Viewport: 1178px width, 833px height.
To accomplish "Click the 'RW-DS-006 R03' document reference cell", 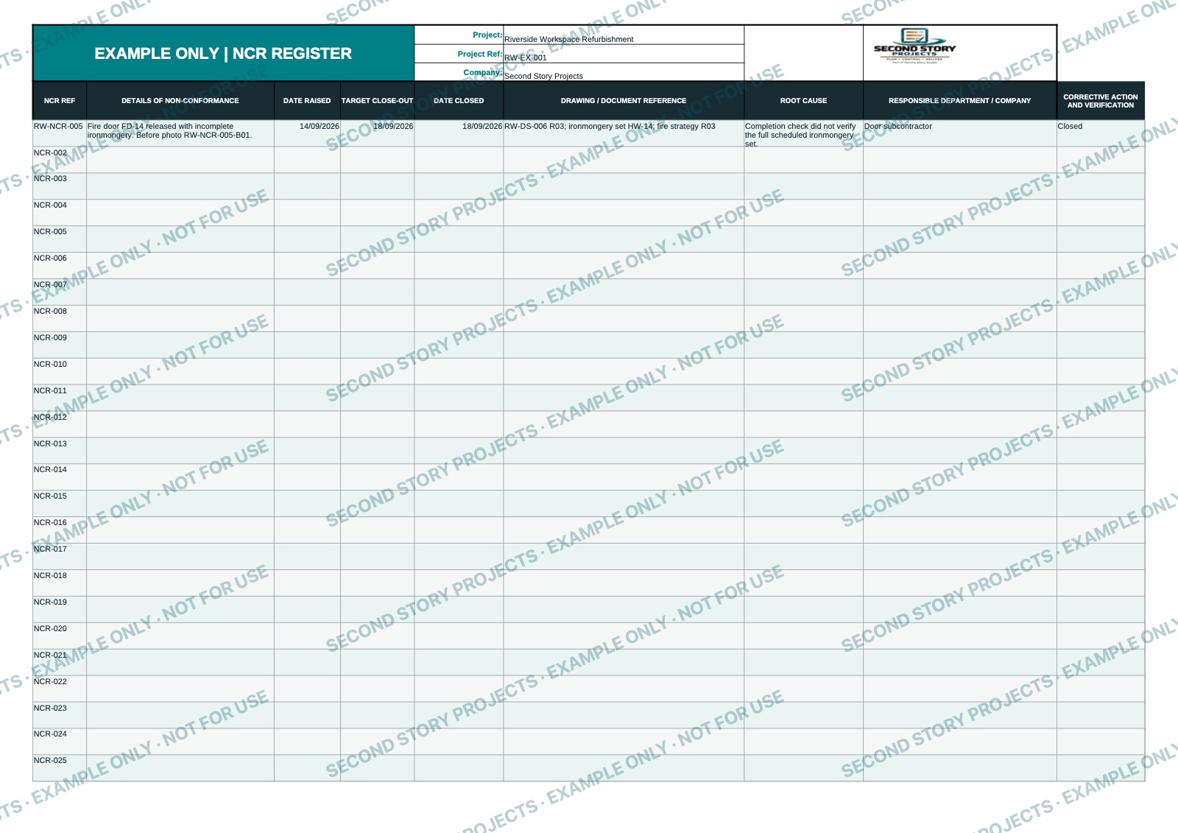I will pos(624,133).
